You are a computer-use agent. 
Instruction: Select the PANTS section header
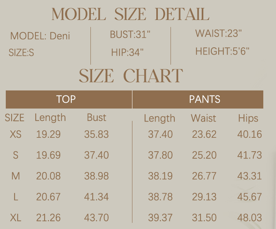204,99
